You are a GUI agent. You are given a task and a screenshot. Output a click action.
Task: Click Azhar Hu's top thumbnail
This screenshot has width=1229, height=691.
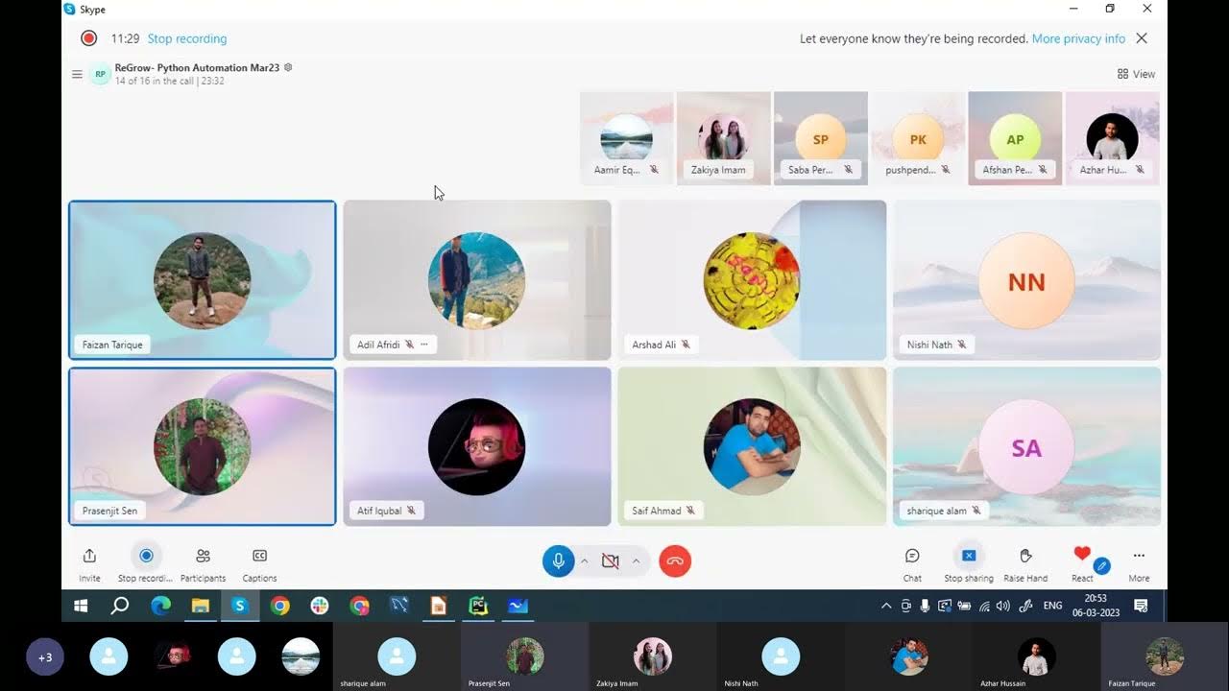pos(1112,138)
